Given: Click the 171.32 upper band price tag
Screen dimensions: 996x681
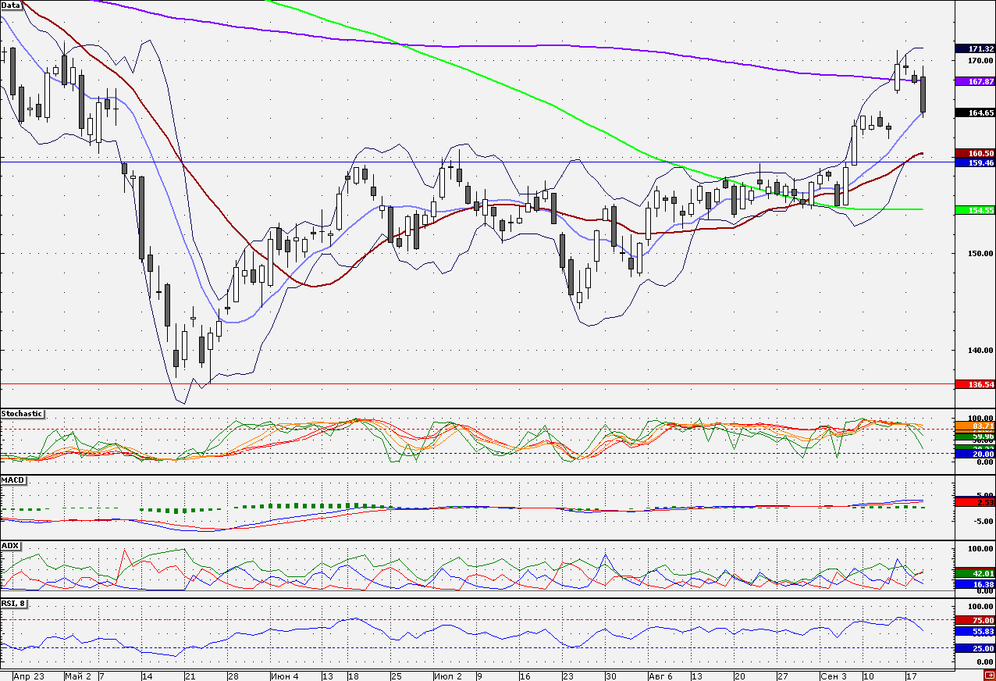Looking at the screenshot, I should tap(975, 48).
